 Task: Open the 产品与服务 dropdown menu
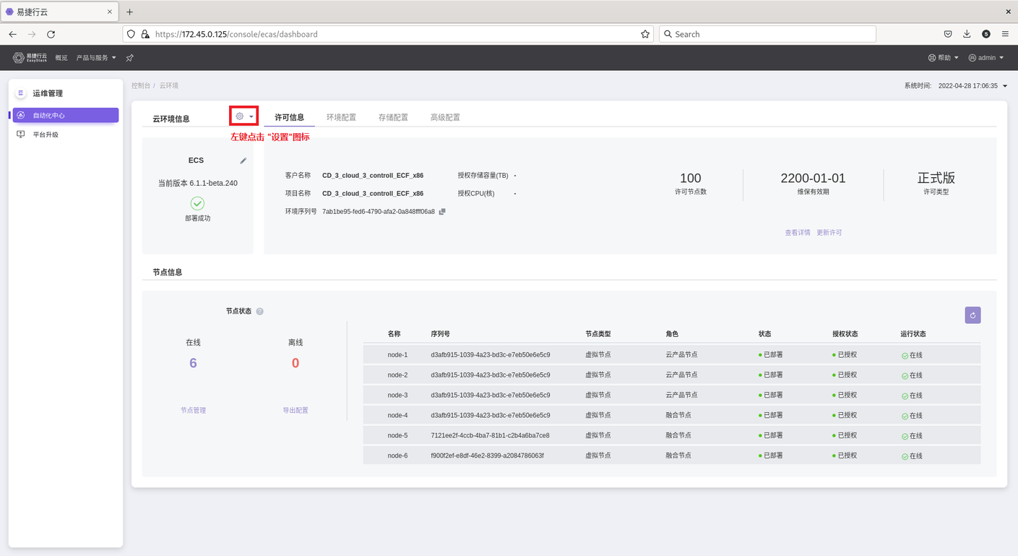coord(96,58)
